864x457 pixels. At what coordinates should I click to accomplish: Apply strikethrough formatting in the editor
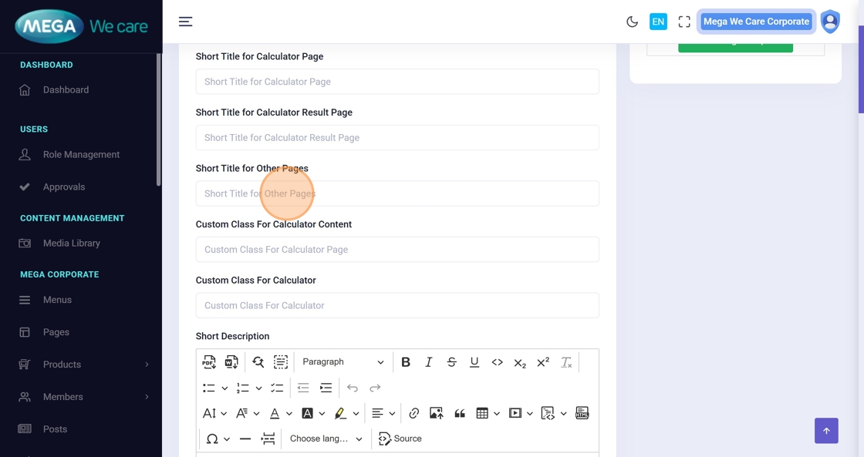coord(451,362)
